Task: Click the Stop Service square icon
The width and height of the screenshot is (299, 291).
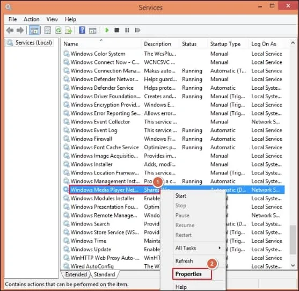Action: [117, 30]
